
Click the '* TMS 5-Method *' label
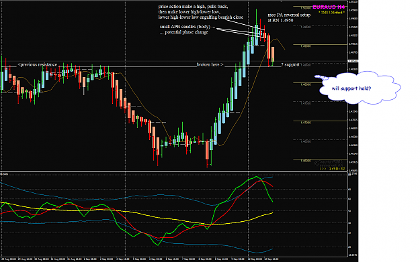tap(331, 13)
